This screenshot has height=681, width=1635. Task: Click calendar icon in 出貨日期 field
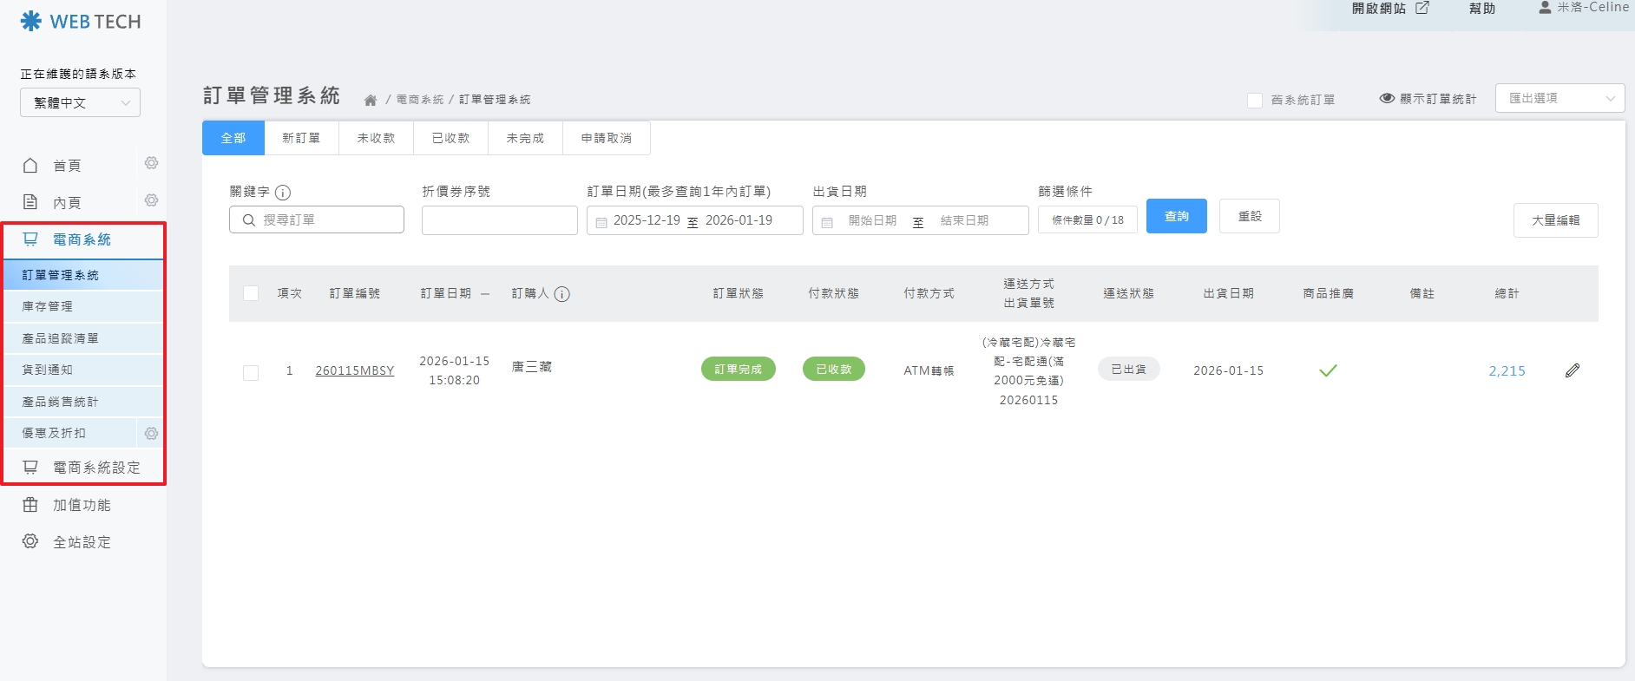827,222
